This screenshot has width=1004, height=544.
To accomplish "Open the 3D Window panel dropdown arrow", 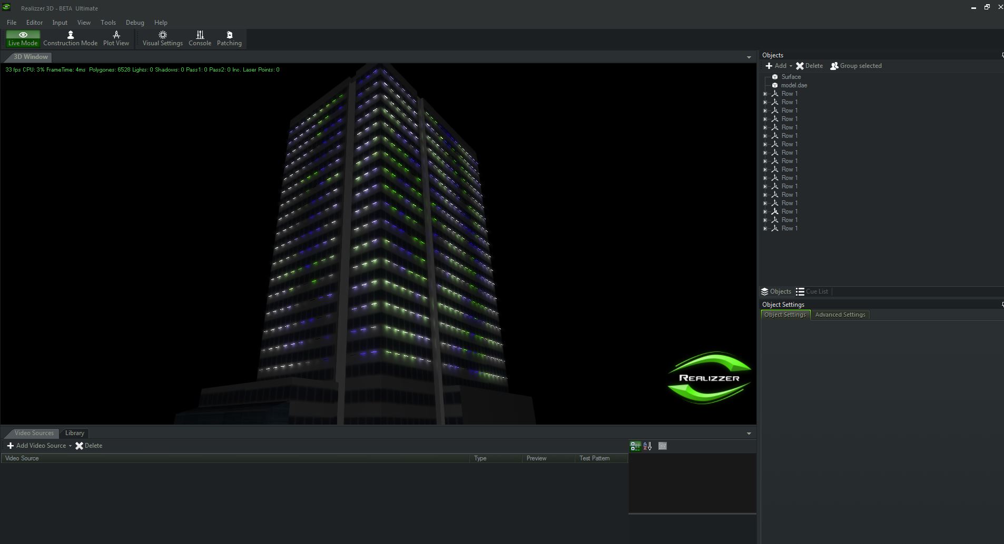I will click(x=749, y=57).
